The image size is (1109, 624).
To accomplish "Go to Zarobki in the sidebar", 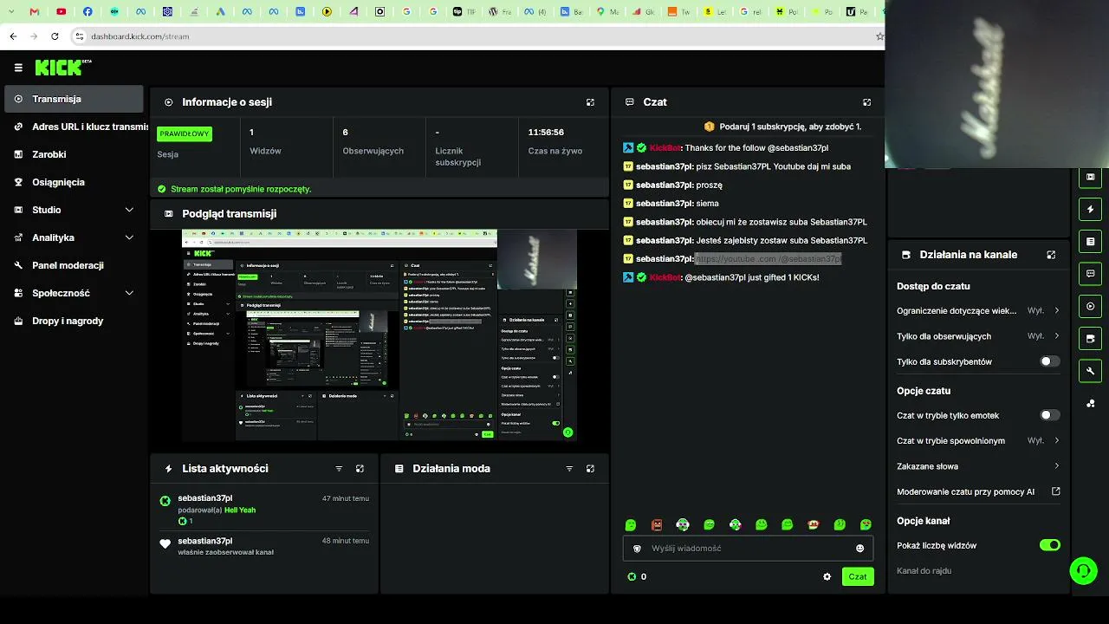I will (74, 154).
